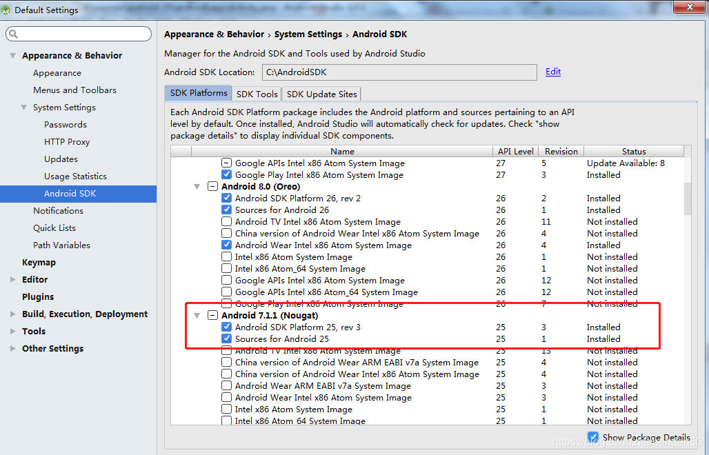This screenshot has width=709, height=455.
Task: Check Android Wear Intel x86 Atom System Image API 25
Action: [226, 398]
